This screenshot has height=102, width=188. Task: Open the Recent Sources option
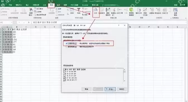tap(40, 15)
